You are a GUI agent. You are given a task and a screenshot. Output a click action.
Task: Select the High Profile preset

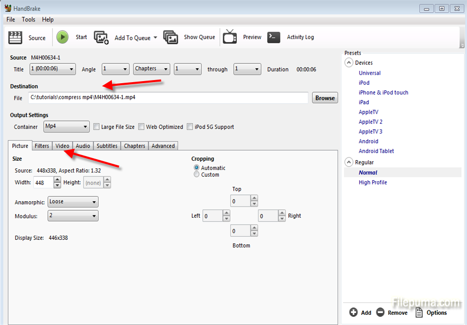click(x=372, y=182)
